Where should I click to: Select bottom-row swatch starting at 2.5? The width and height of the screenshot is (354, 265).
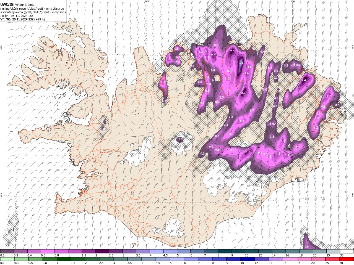[106, 259]
